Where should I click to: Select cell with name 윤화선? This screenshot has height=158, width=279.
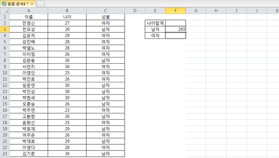[x=29, y=123]
